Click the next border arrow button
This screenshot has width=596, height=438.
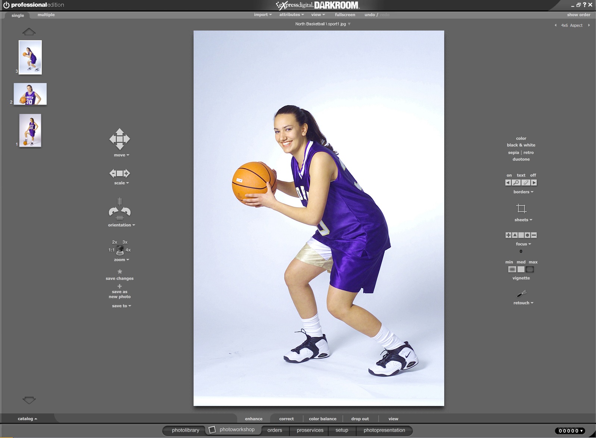[534, 182]
